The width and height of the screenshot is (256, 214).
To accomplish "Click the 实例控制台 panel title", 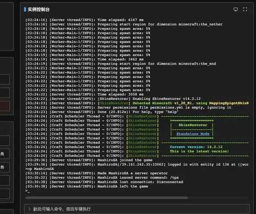I will click(39, 9).
